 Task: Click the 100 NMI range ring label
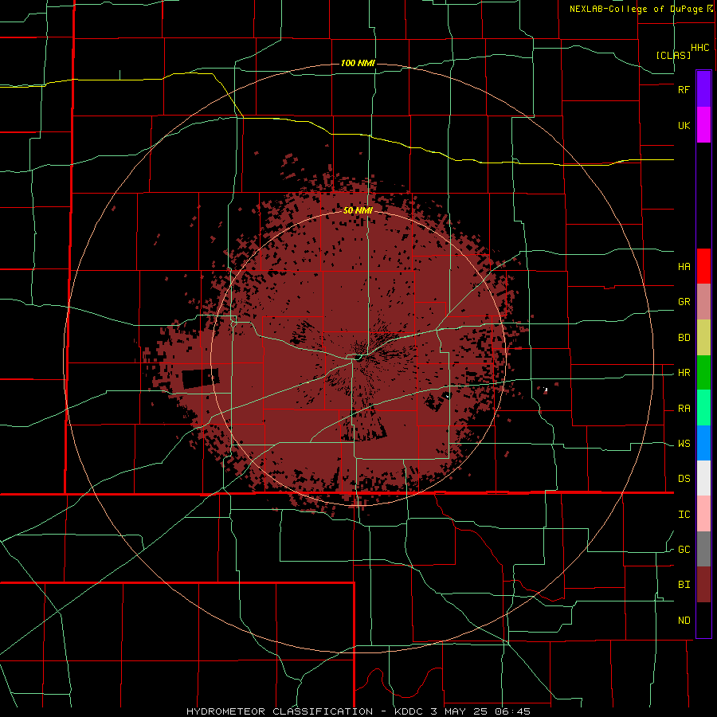358,63
